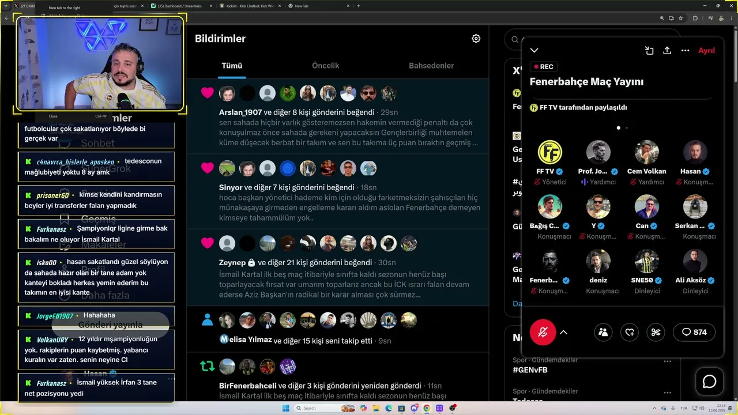Open Zeynep's profile name link

pos(232,262)
